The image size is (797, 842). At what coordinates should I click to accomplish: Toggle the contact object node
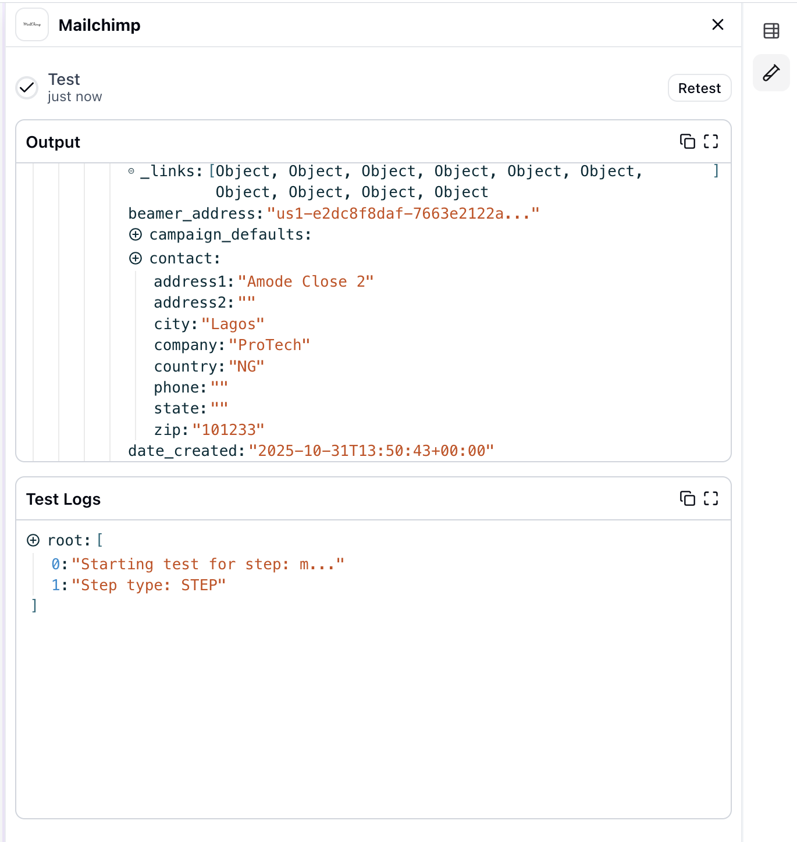pos(136,259)
